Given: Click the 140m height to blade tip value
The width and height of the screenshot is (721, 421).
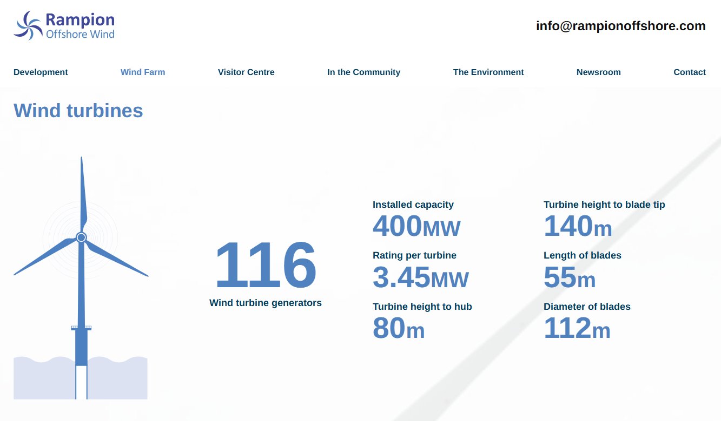Looking at the screenshot, I should pos(578,227).
